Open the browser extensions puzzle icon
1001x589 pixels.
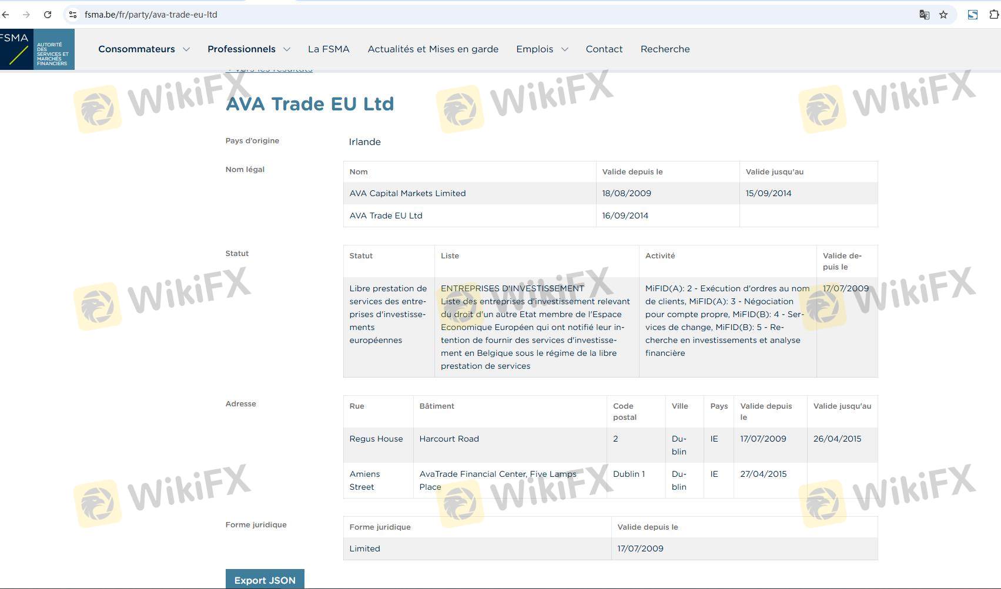(994, 15)
